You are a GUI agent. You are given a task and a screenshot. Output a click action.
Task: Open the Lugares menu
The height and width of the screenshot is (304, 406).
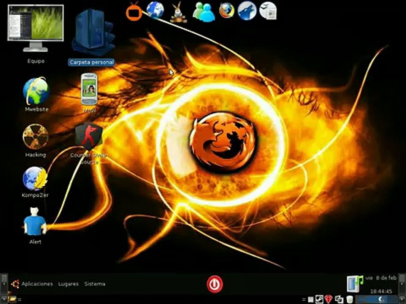(x=69, y=284)
